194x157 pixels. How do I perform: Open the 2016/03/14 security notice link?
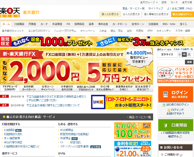click(x=56, y=98)
